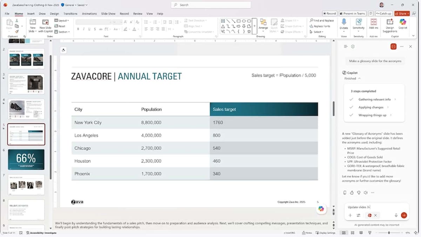
Task: Click the Format Painter brush icon
Action: click(x=16, y=31)
